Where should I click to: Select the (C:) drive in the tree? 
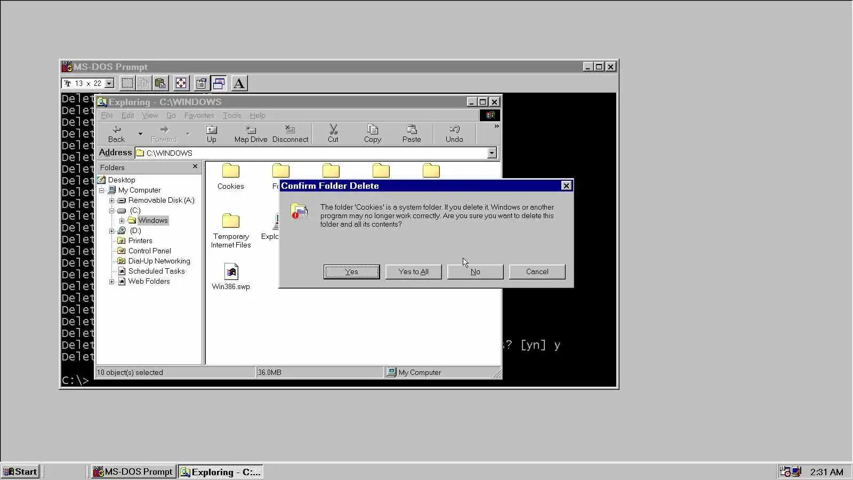(x=135, y=210)
